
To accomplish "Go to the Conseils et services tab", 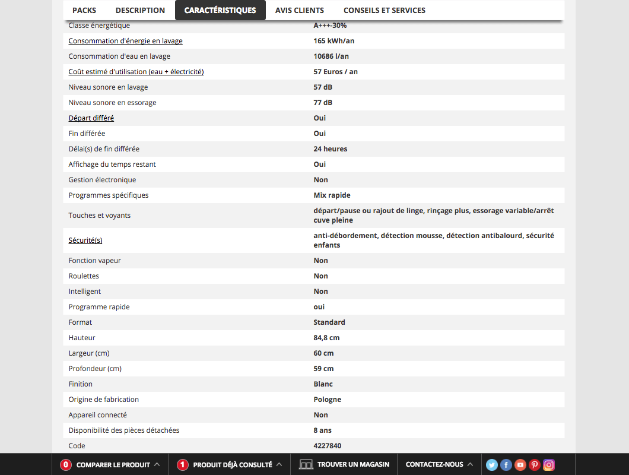I will pos(384,10).
